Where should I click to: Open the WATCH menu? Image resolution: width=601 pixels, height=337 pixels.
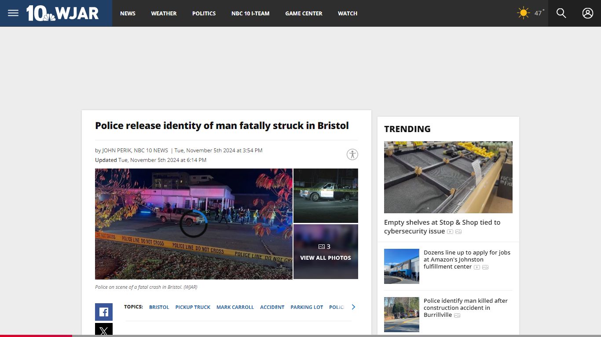pos(348,14)
